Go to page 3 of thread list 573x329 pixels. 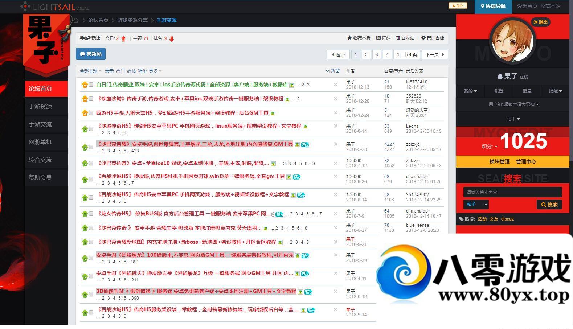[377, 54]
